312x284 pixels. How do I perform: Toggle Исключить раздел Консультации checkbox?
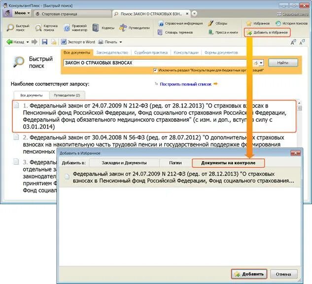(x=155, y=70)
